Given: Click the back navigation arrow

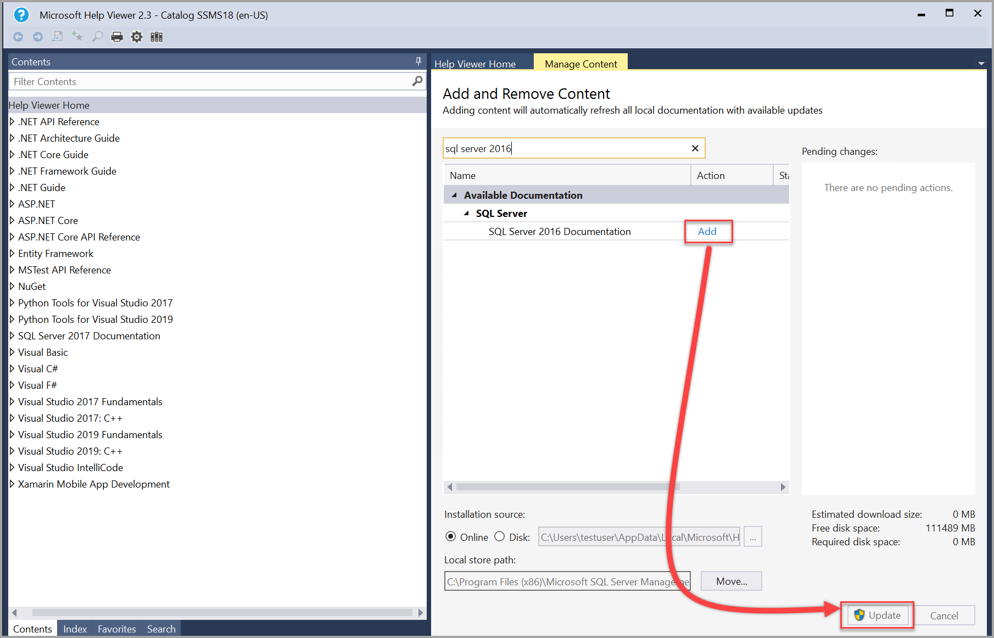Looking at the screenshot, I should (x=18, y=36).
